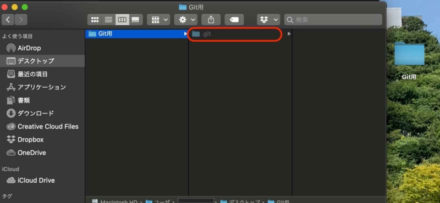Go forward with the right chevron
440x203 pixels.
coord(21,20)
